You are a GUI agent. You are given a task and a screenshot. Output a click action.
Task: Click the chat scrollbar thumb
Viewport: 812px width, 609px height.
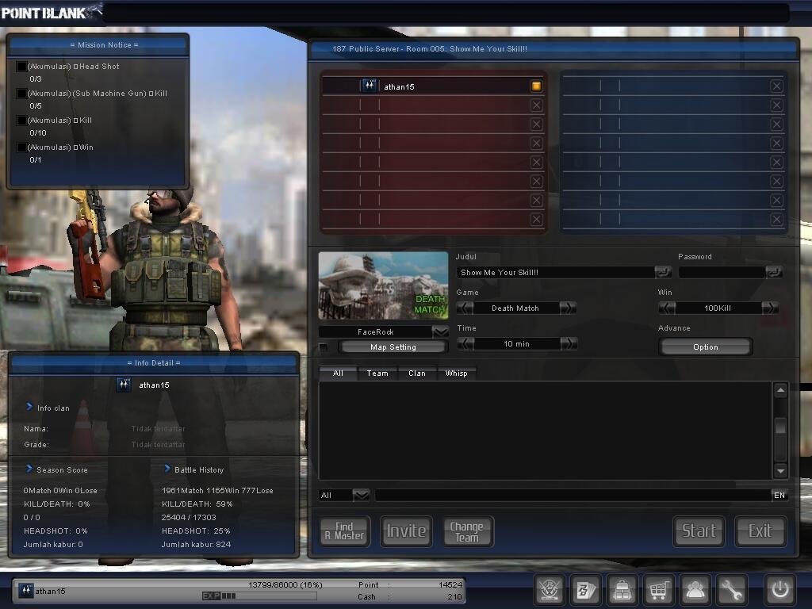[x=780, y=427]
